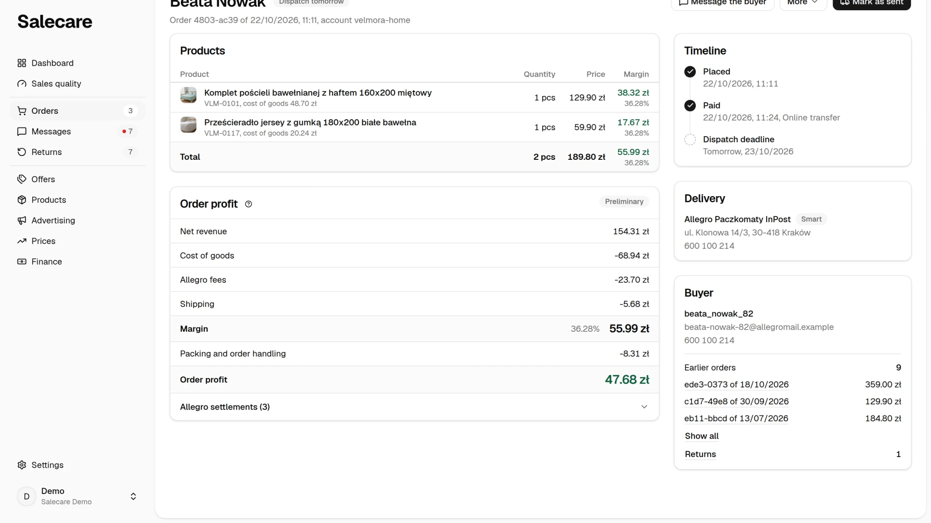Click the Mark as sent button
The height and width of the screenshot is (523, 931).
[871, 2]
